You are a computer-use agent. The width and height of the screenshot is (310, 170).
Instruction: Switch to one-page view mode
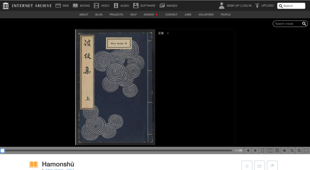[263, 151]
